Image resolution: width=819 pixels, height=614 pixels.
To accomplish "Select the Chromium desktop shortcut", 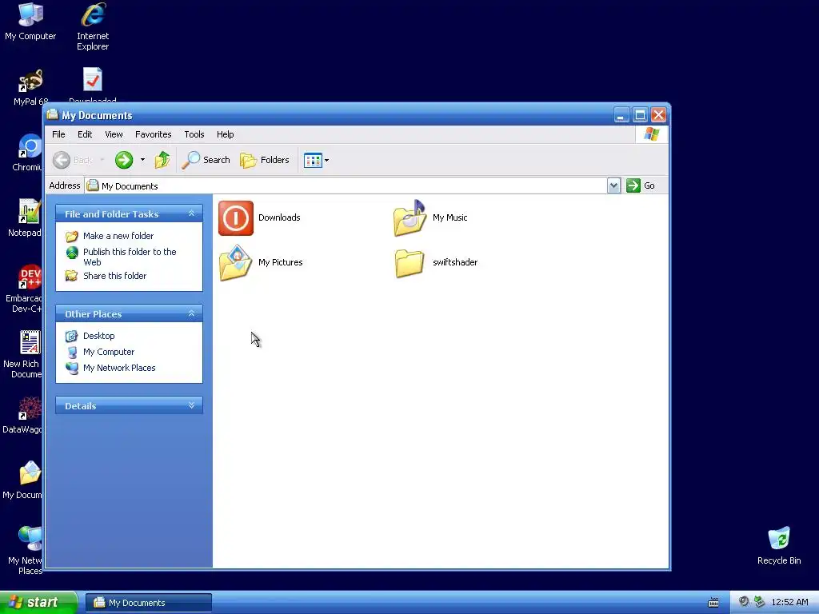I will [x=28, y=153].
